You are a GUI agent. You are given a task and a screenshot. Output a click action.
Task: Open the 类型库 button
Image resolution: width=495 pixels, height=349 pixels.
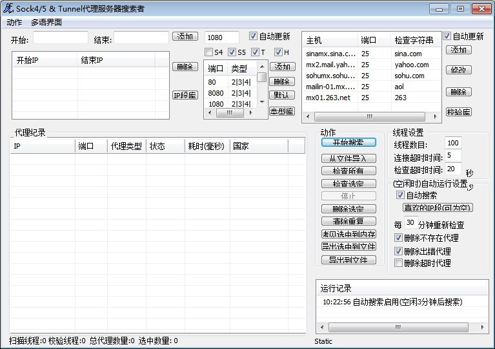(x=281, y=111)
